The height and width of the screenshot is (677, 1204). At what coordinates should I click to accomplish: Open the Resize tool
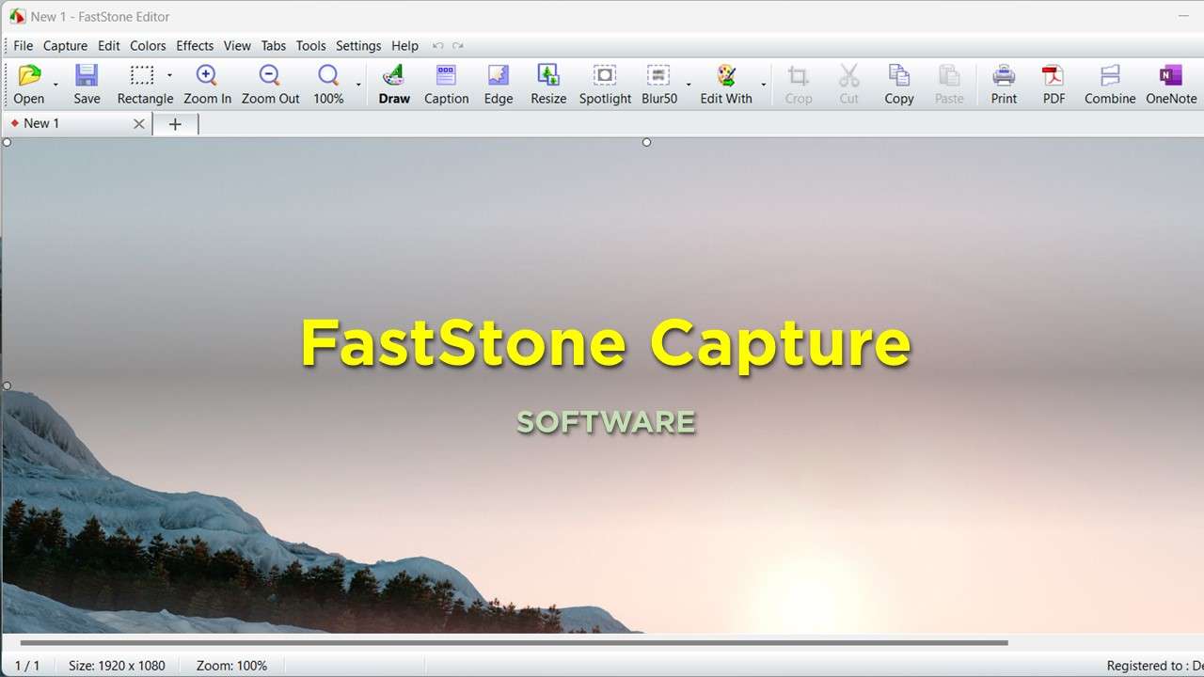(x=547, y=84)
